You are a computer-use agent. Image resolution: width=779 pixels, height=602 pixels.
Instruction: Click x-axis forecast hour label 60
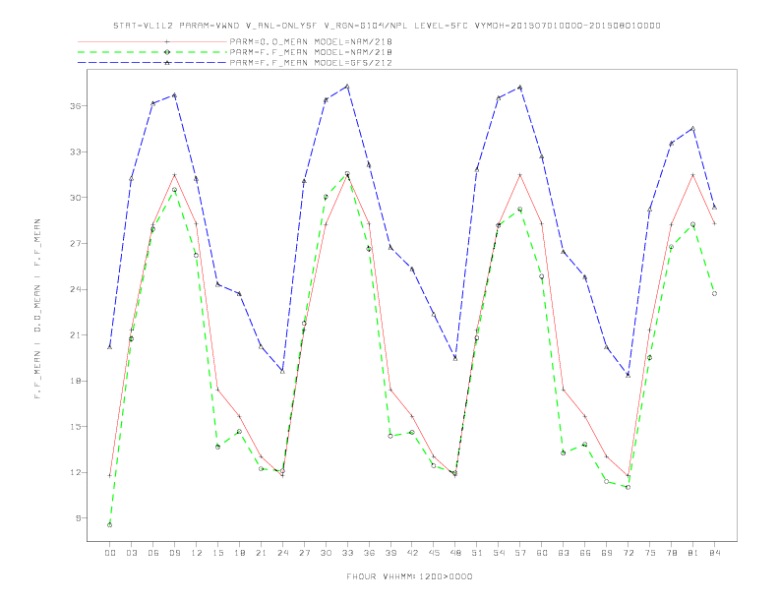click(x=542, y=553)
